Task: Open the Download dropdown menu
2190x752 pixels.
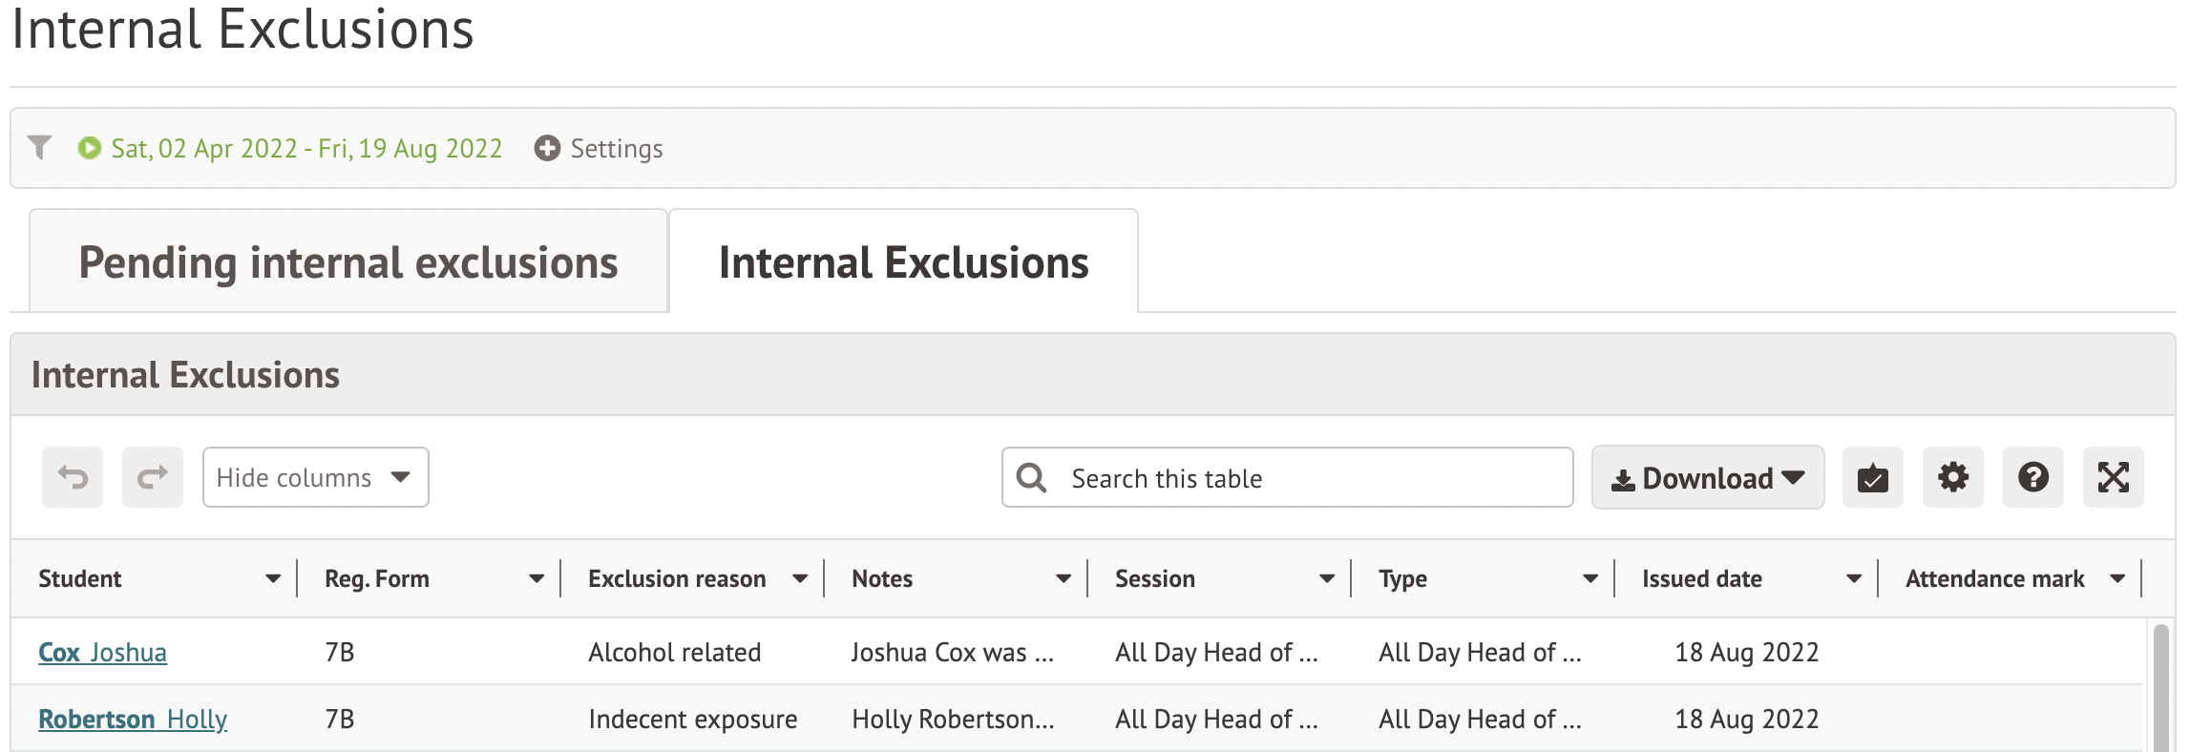Action: pyautogui.click(x=1707, y=477)
